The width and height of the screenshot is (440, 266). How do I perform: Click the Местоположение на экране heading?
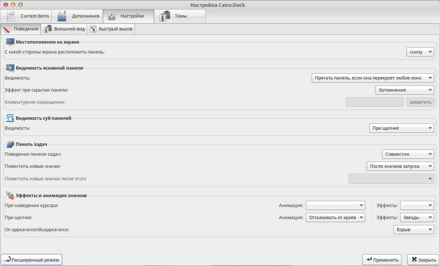click(x=48, y=42)
